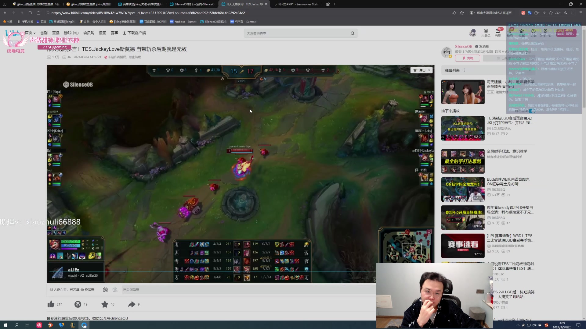Open the 游戏中心 menu item
This screenshot has width=586, height=329.
[71, 33]
